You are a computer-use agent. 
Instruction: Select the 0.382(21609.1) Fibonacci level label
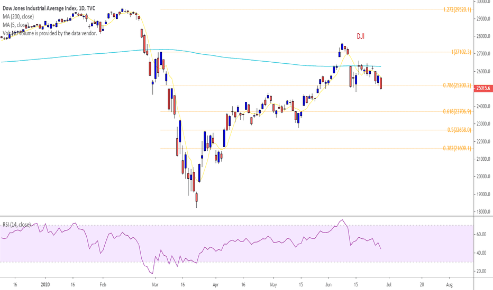[x=457, y=148]
